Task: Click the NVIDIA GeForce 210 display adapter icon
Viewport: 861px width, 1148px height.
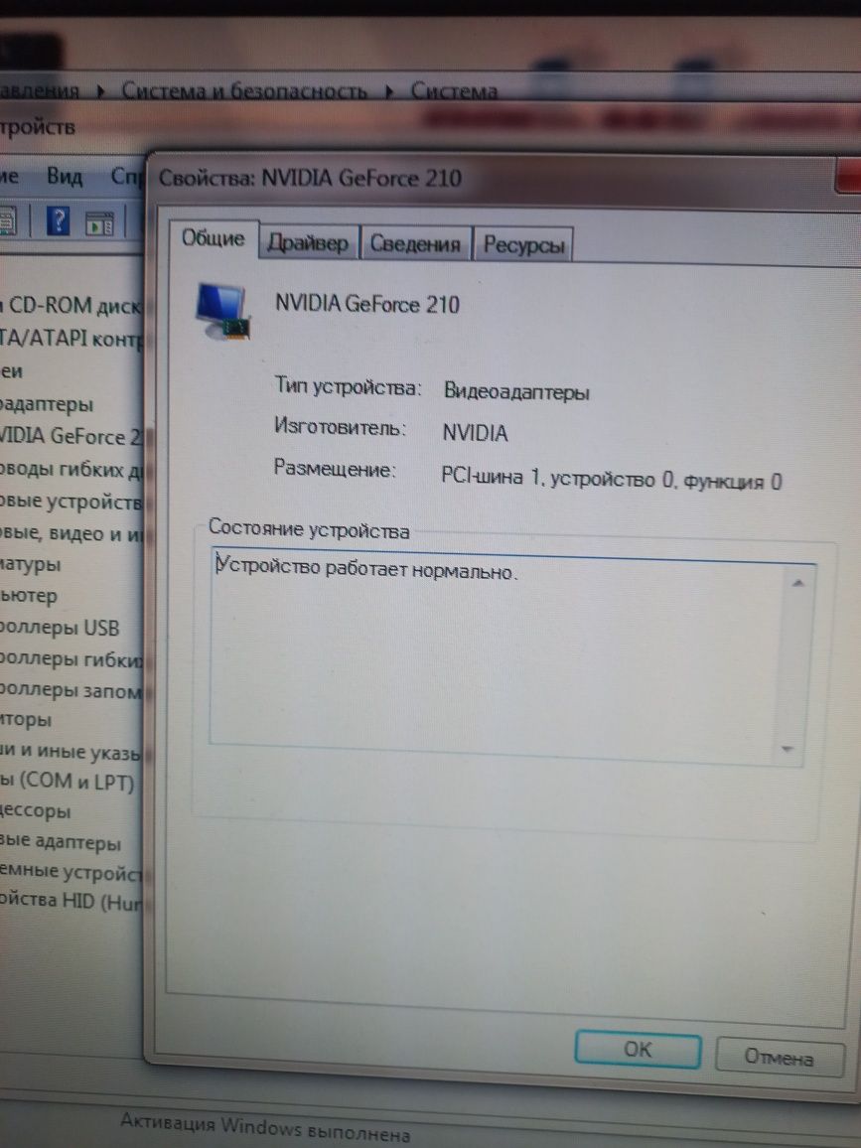Action: (x=222, y=311)
